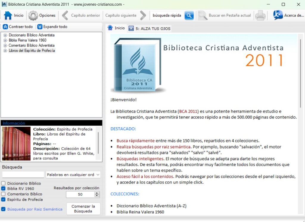The height and width of the screenshot is (222, 305).
Task: Click the printer icon
Action: click(x=260, y=15)
